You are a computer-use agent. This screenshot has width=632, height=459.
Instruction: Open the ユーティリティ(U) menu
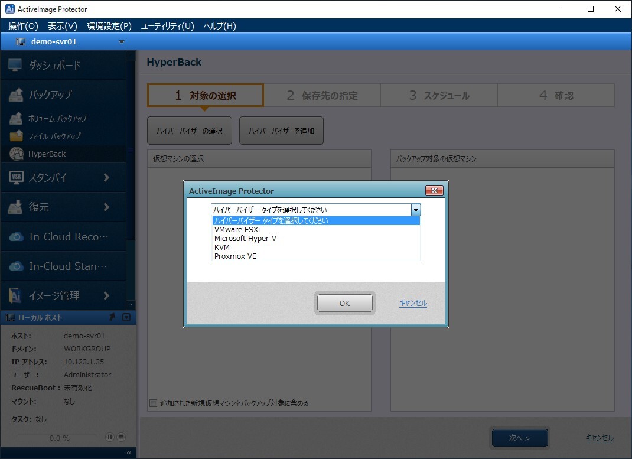tap(167, 26)
